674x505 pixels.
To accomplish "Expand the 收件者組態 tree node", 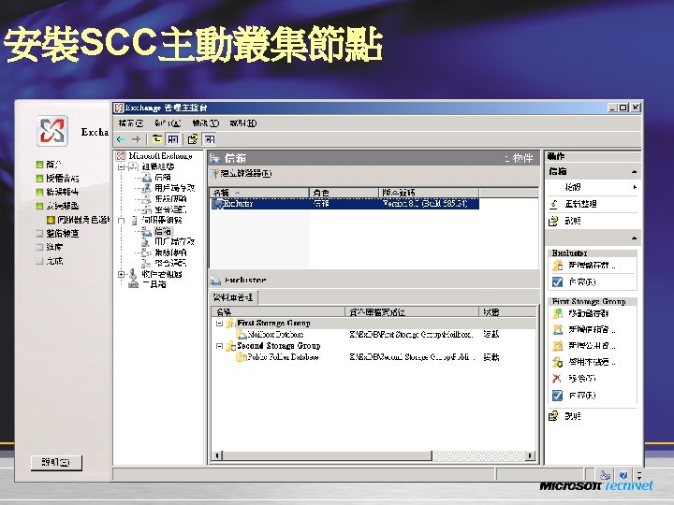I will 121,274.
